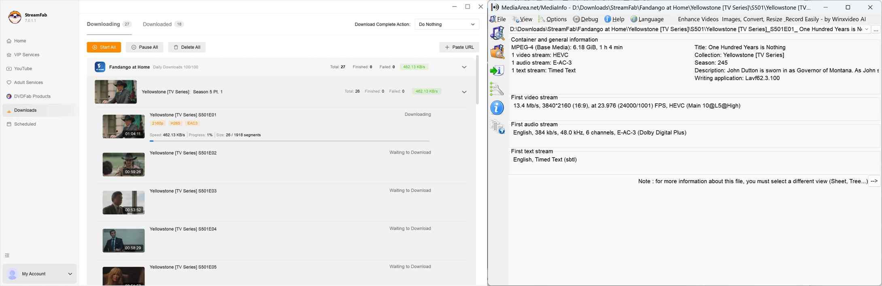Collapse the Yellowstone Season 5 Pt. 1 chevron
882x286 pixels.
pyautogui.click(x=464, y=92)
